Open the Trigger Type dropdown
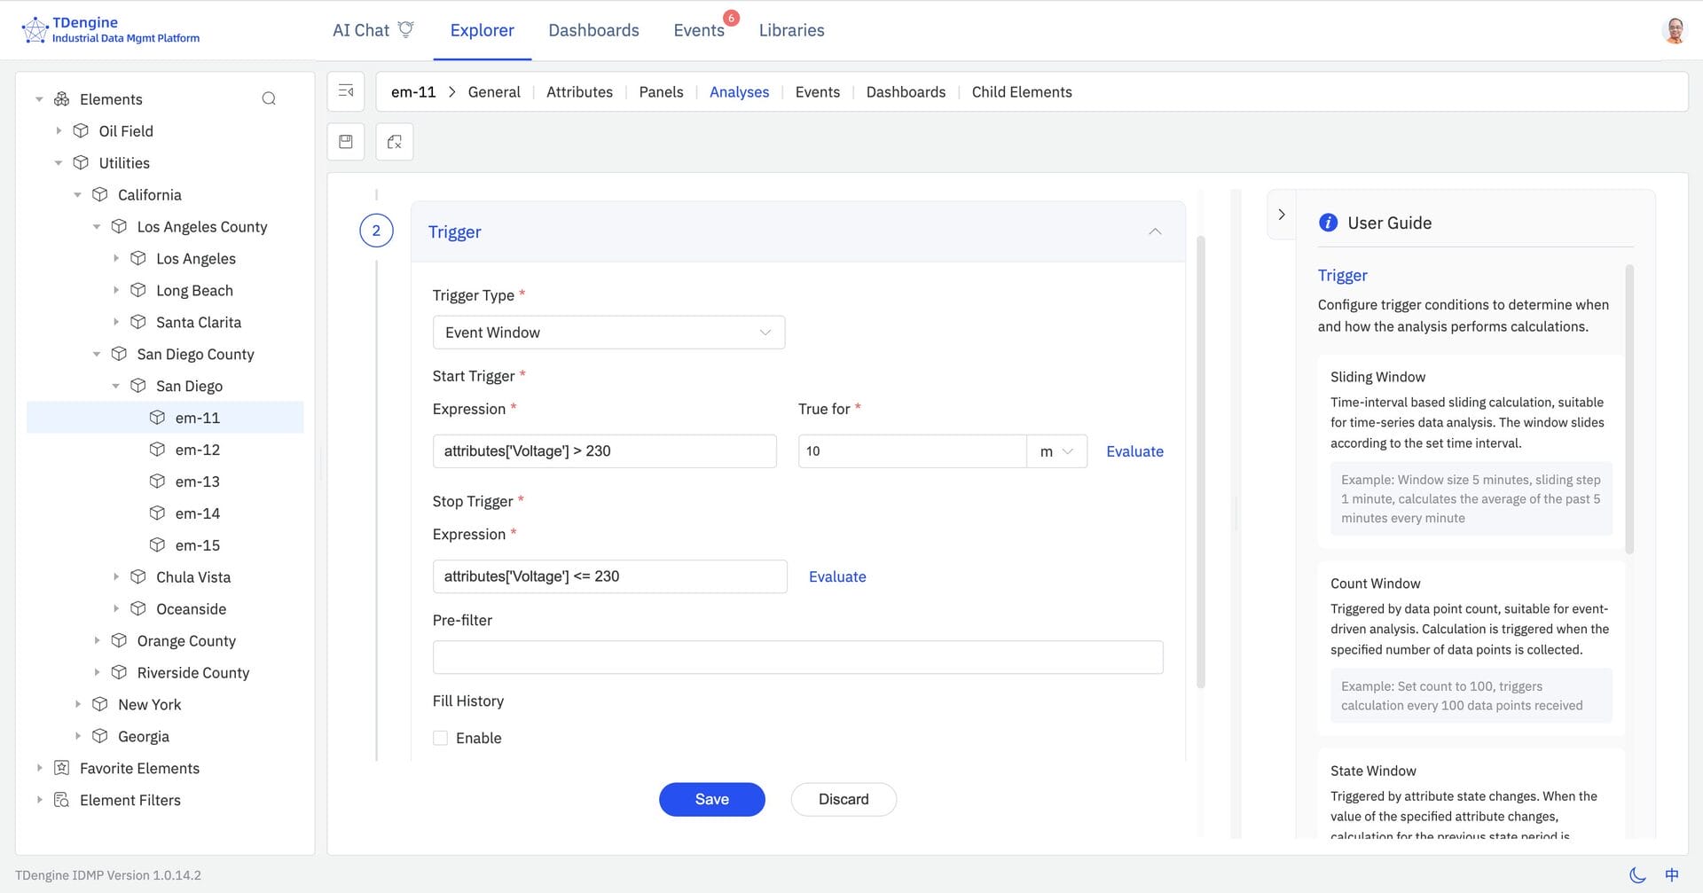Screen dimensions: 1703x893 (608, 332)
